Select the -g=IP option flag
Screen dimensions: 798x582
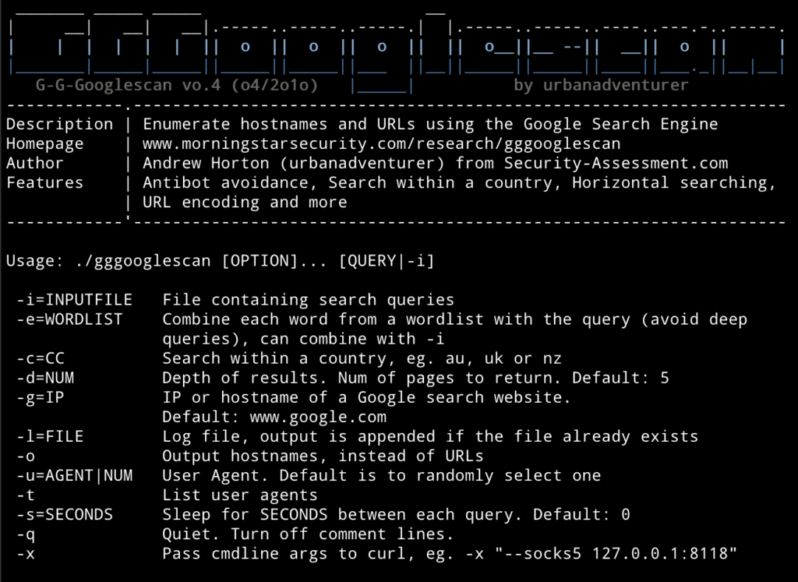click(x=41, y=397)
